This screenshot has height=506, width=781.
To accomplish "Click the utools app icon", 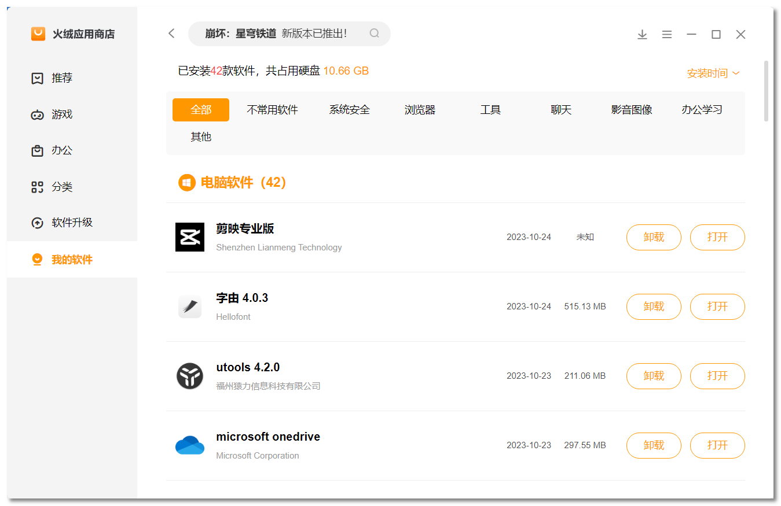I will point(190,376).
